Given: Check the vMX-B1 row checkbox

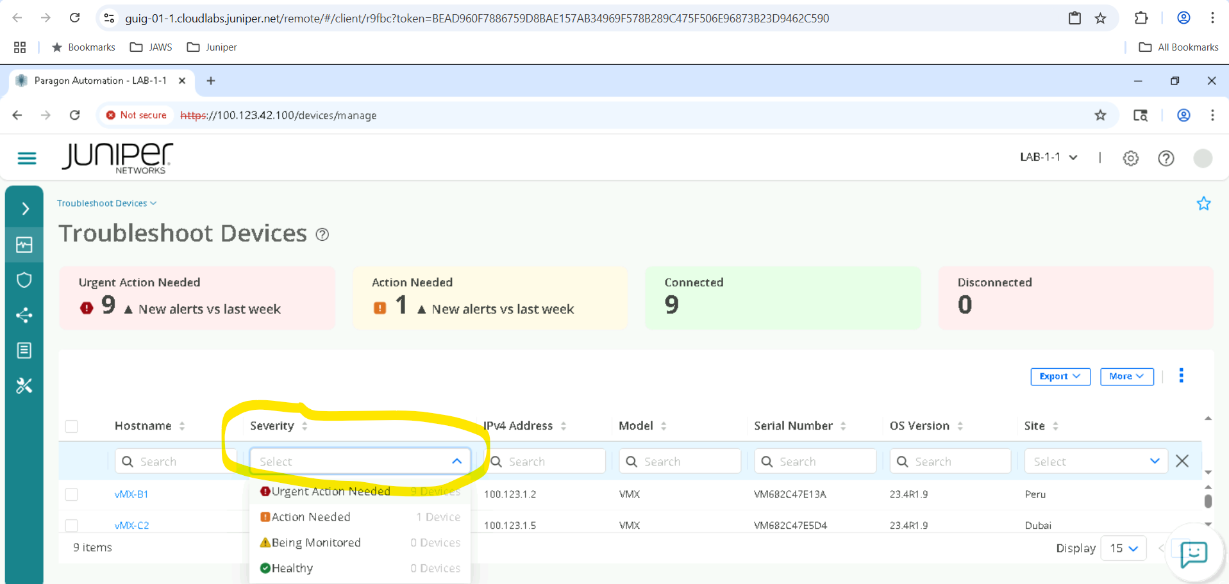Looking at the screenshot, I should click(72, 494).
